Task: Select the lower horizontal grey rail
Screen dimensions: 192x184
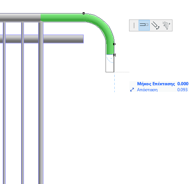Action: pyautogui.click(x=42, y=39)
